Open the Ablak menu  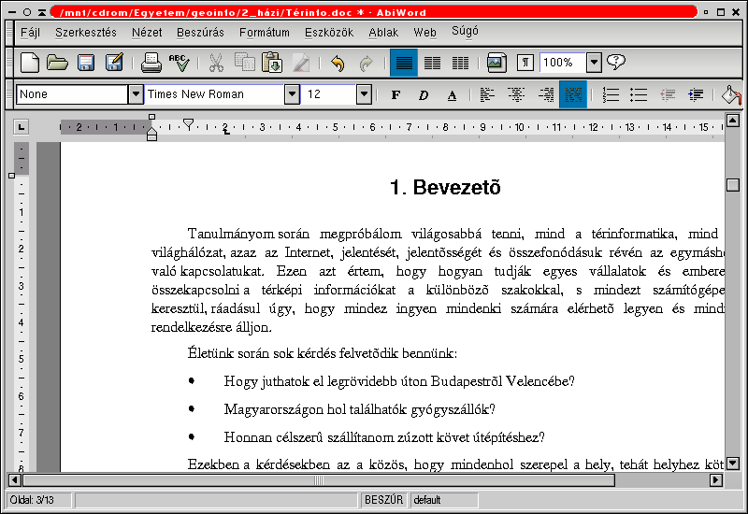pyautogui.click(x=383, y=33)
